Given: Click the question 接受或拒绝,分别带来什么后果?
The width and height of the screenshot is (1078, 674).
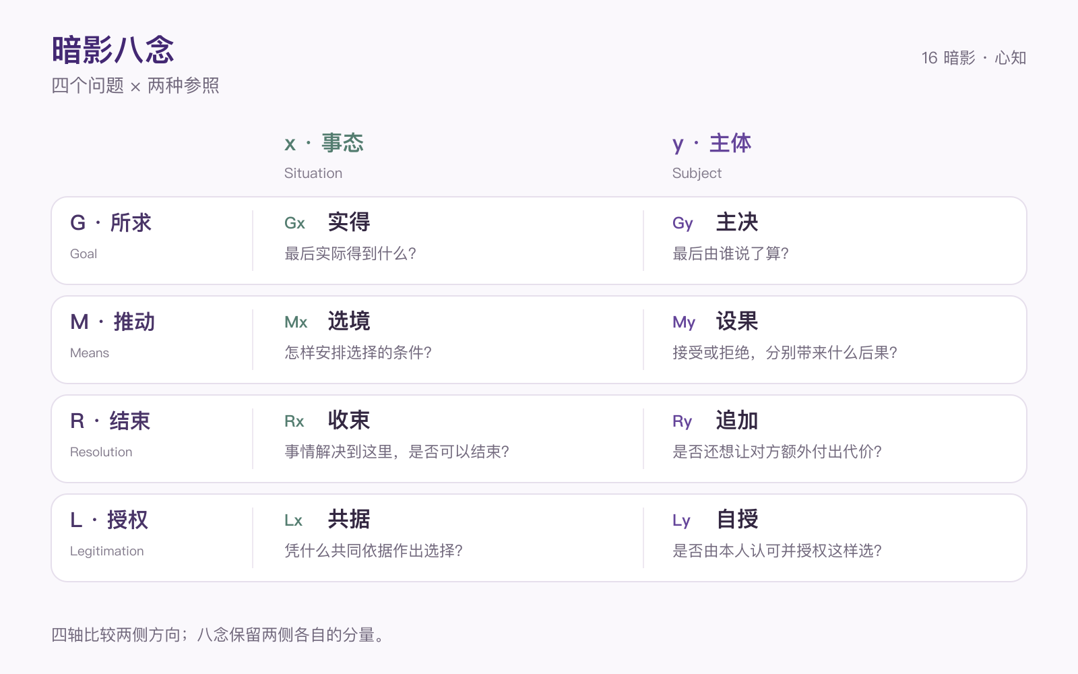Looking at the screenshot, I should click(785, 353).
